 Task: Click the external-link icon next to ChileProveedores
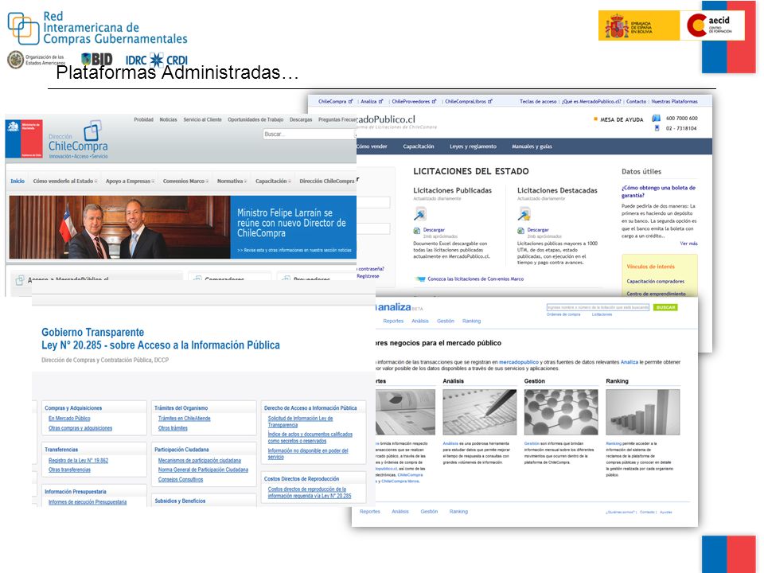[435, 101]
